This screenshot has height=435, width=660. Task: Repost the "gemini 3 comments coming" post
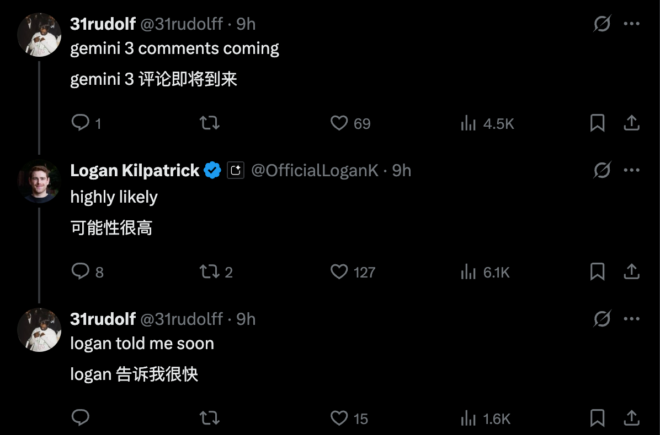coord(209,123)
